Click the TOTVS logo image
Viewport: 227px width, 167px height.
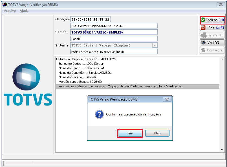click(x=28, y=84)
